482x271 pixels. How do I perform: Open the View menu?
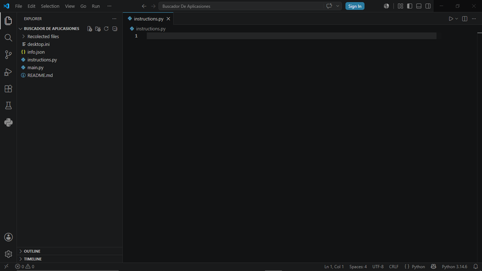(70, 6)
